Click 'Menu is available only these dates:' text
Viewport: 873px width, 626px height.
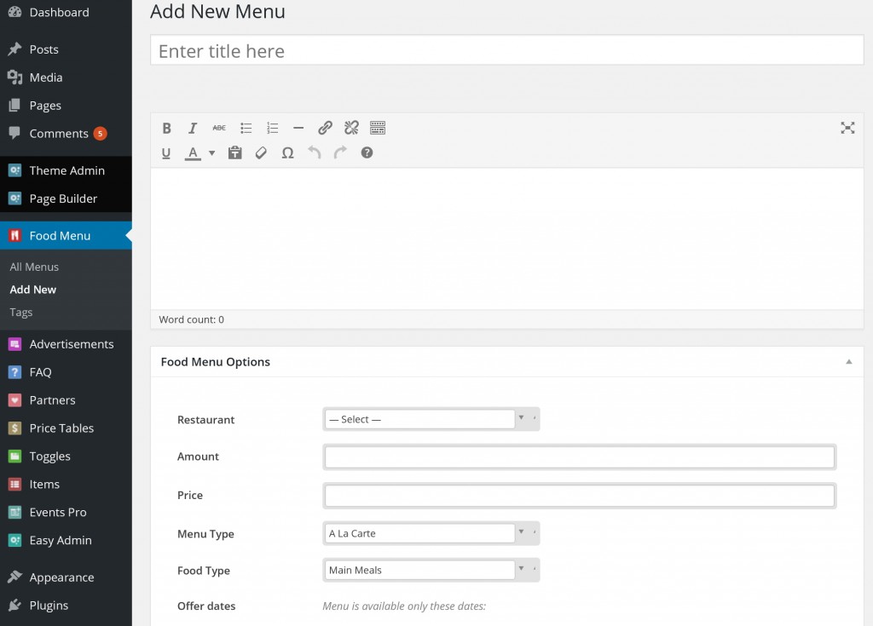[404, 606]
